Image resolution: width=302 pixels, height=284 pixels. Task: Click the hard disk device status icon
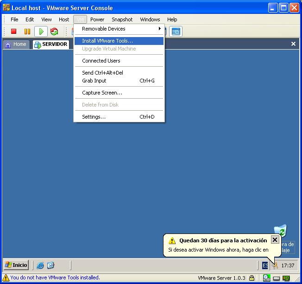(x=276, y=278)
